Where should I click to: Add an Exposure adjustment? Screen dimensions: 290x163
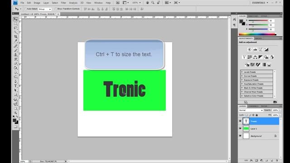[266, 49]
